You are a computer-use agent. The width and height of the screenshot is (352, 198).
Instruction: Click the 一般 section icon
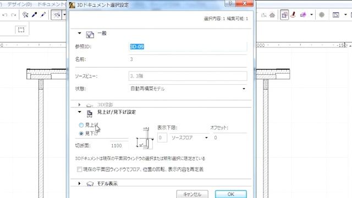click(x=90, y=35)
